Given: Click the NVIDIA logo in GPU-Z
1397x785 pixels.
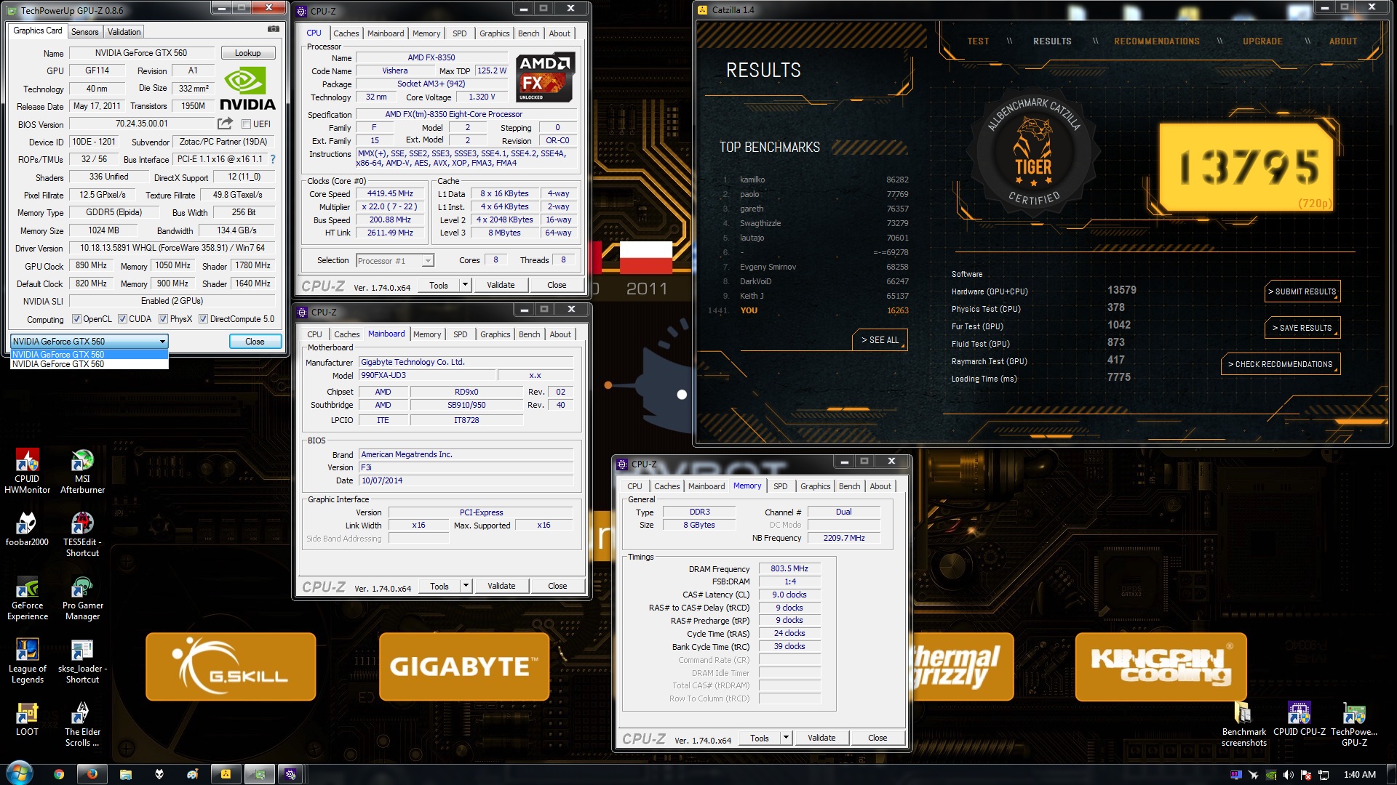Looking at the screenshot, I should (x=247, y=89).
